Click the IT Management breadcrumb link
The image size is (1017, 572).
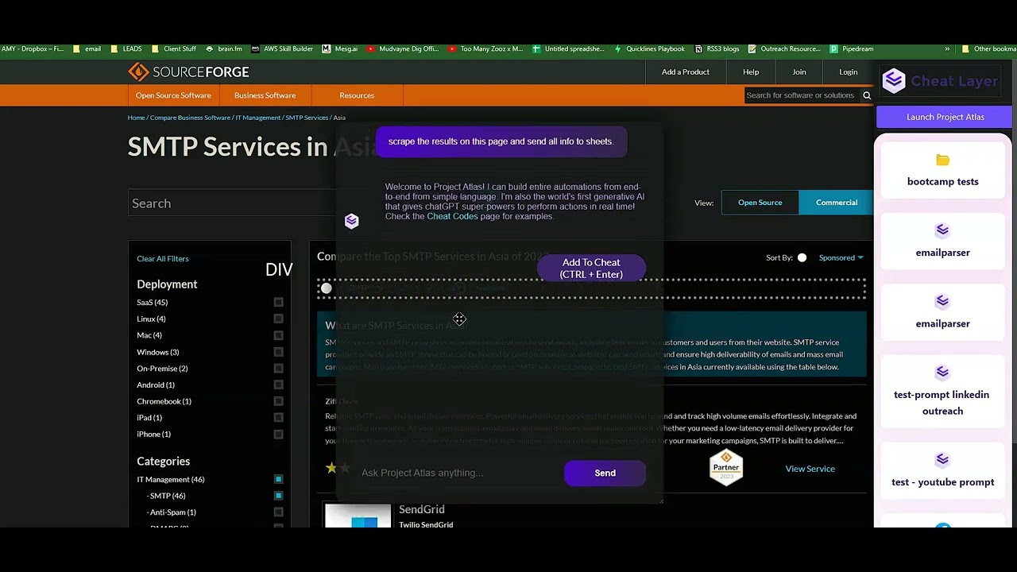click(258, 118)
